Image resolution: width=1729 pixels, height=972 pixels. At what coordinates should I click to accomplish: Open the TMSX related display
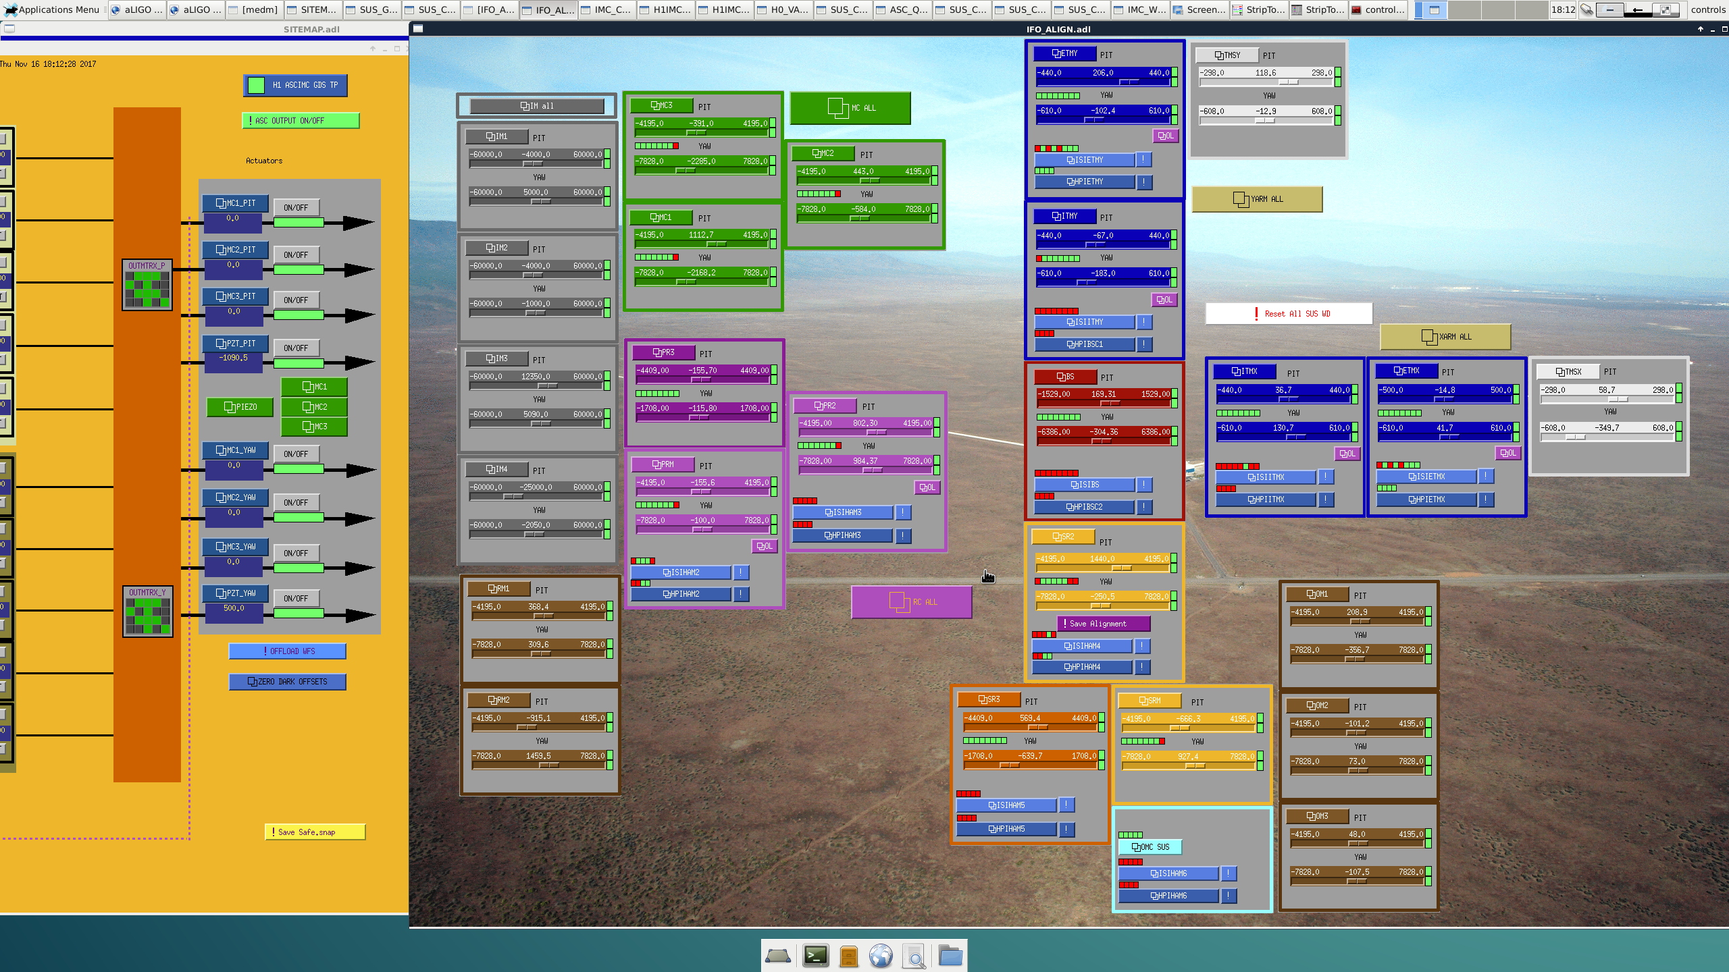coord(1568,372)
